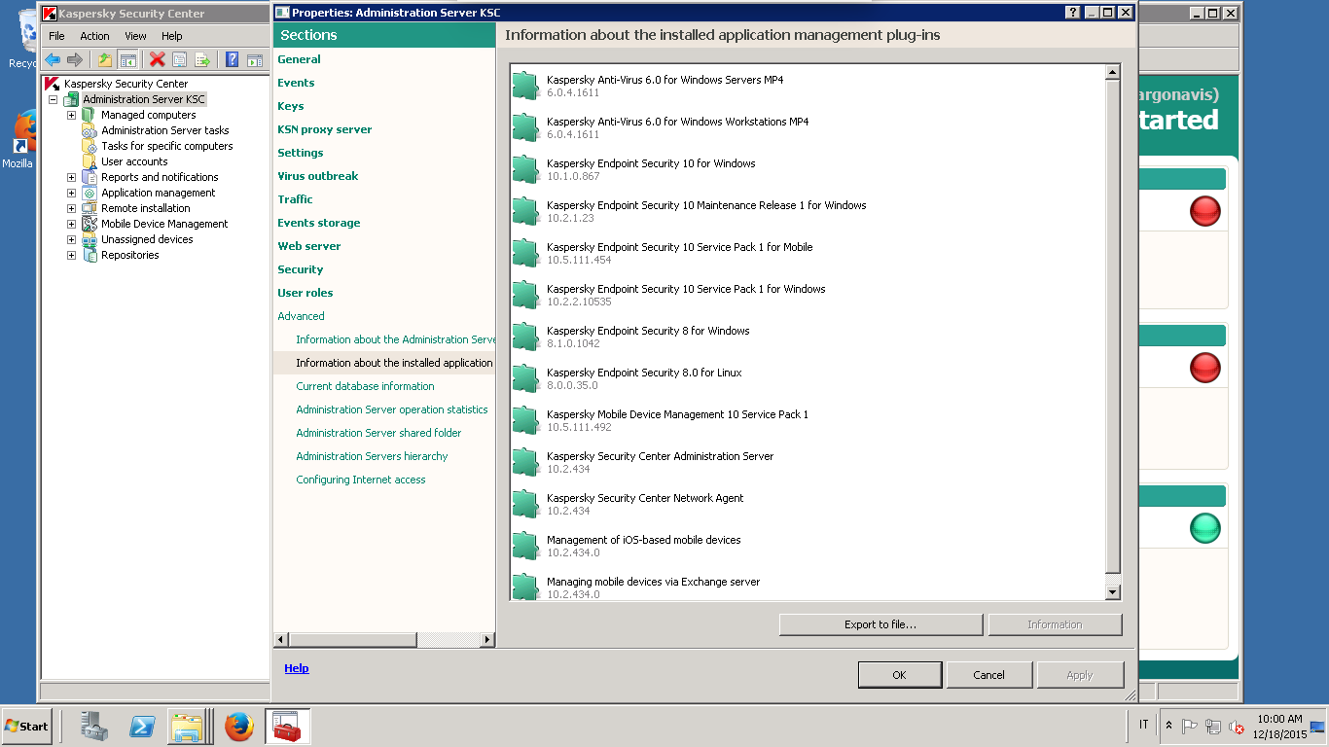1329x747 pixels.
Task: Click the muted volume tray icon
Action: [1237, 727]
